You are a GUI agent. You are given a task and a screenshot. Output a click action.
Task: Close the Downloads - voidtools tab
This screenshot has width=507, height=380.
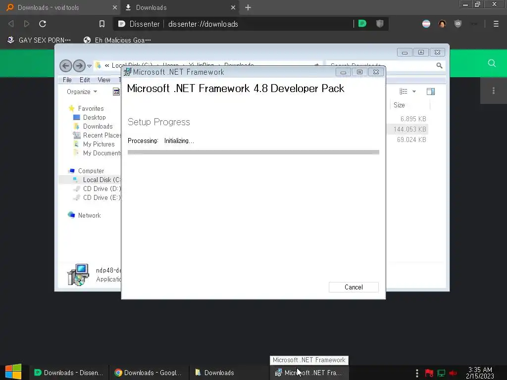click(114, 7)
